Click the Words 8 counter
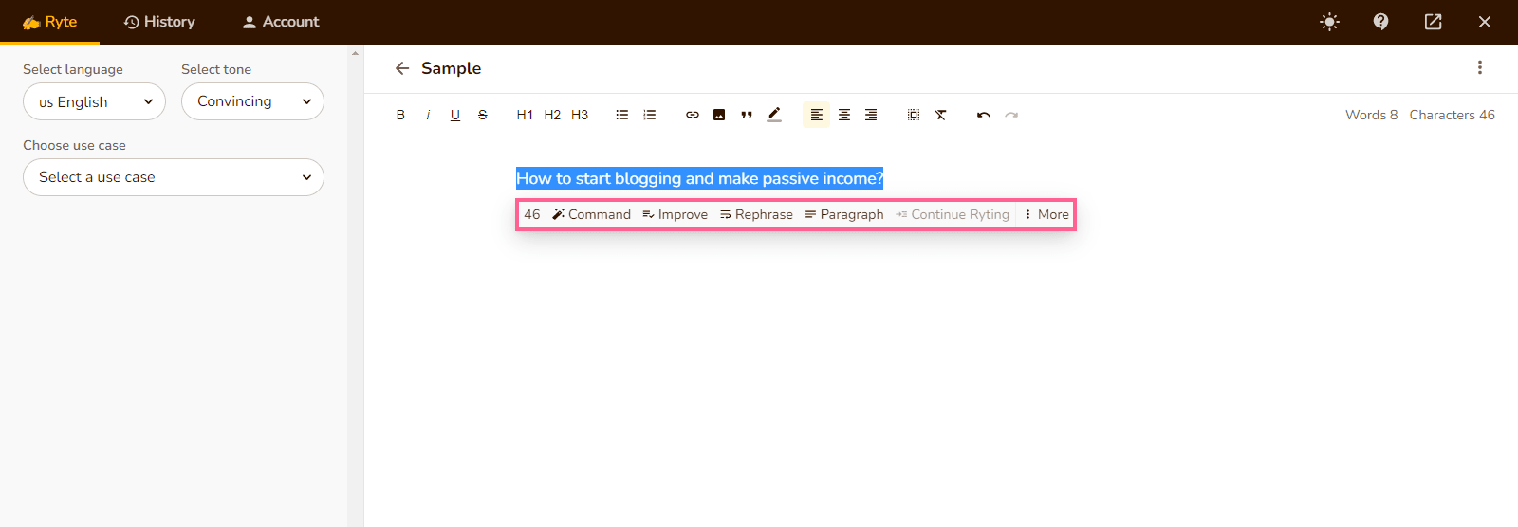1518x527 pixels. coord(1371,115)
